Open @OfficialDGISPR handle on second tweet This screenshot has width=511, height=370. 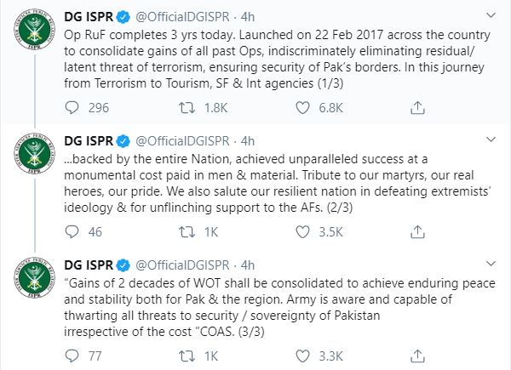pos(182,141)
